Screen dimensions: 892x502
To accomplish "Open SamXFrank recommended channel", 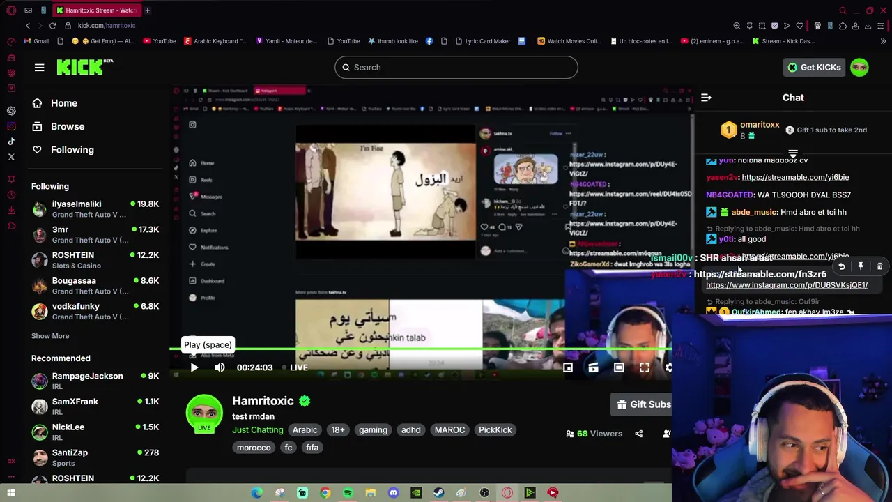I will (x=95, y=406).
